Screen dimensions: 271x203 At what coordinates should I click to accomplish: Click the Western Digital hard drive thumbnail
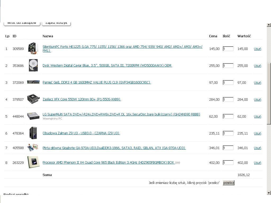coord(33,65)
